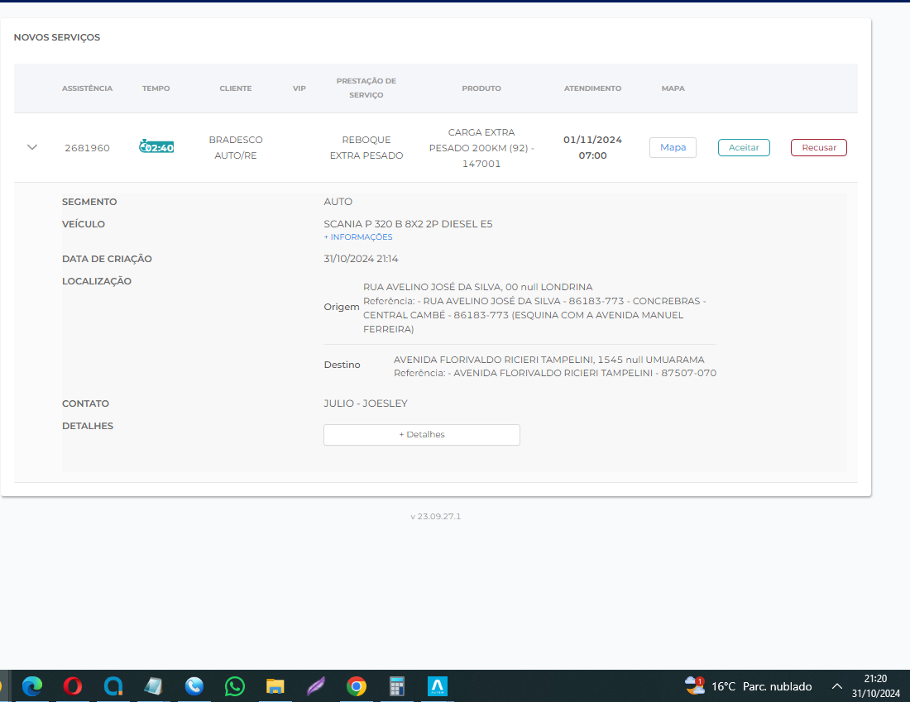
Task: Open the purple feather app in taskbar
Action: tap(316, 686)
